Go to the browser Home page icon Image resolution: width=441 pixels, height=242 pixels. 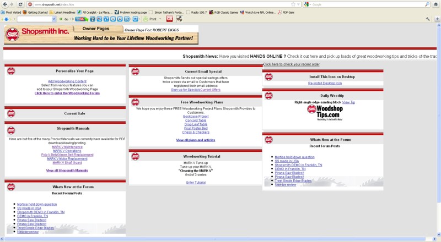click(x=436, y=4)
